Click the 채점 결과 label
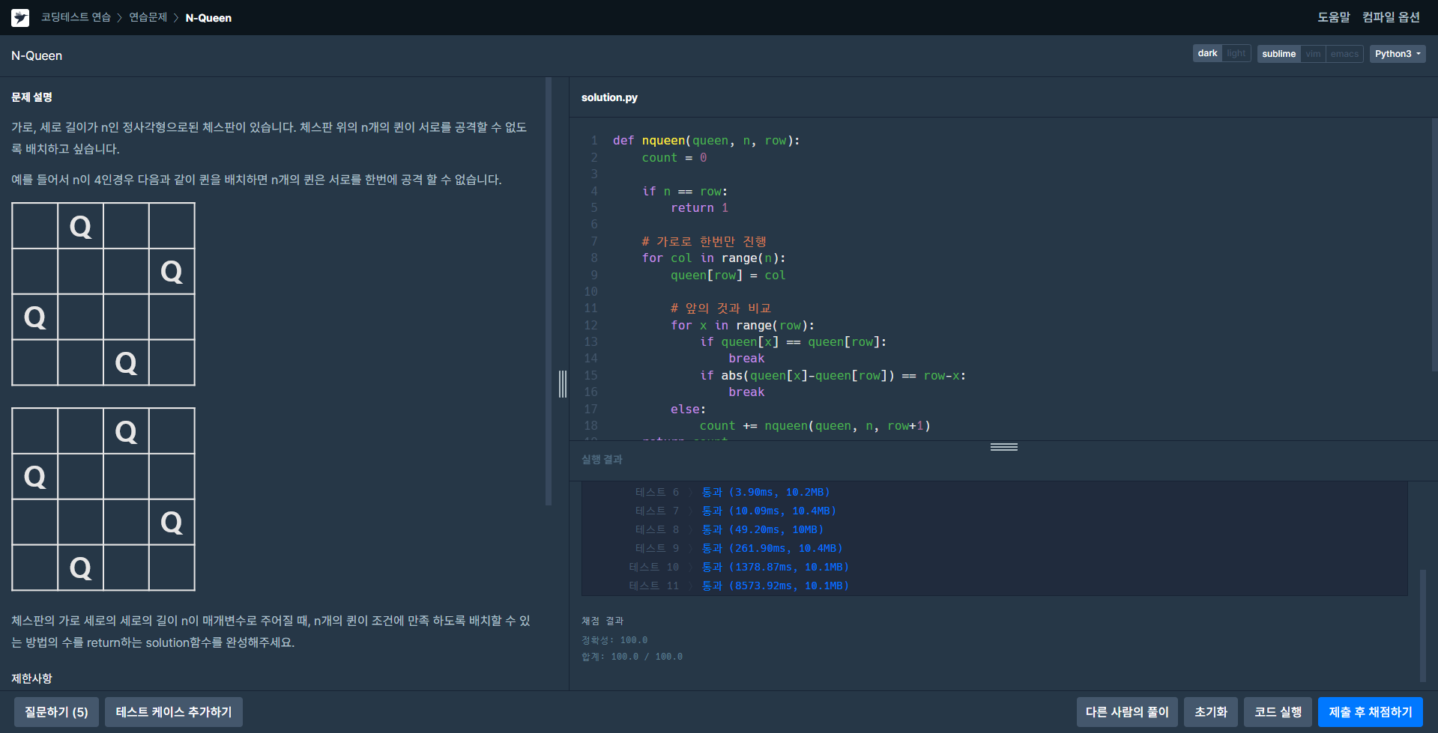Screen dimensions: 1438x733 (602, 621)
